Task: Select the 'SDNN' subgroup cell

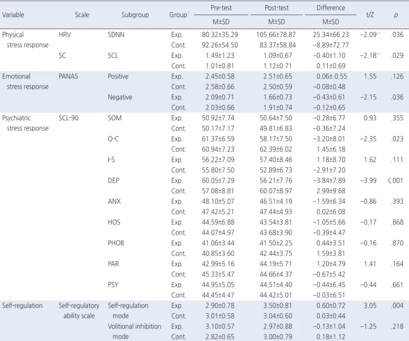Action: click(116, 35)
